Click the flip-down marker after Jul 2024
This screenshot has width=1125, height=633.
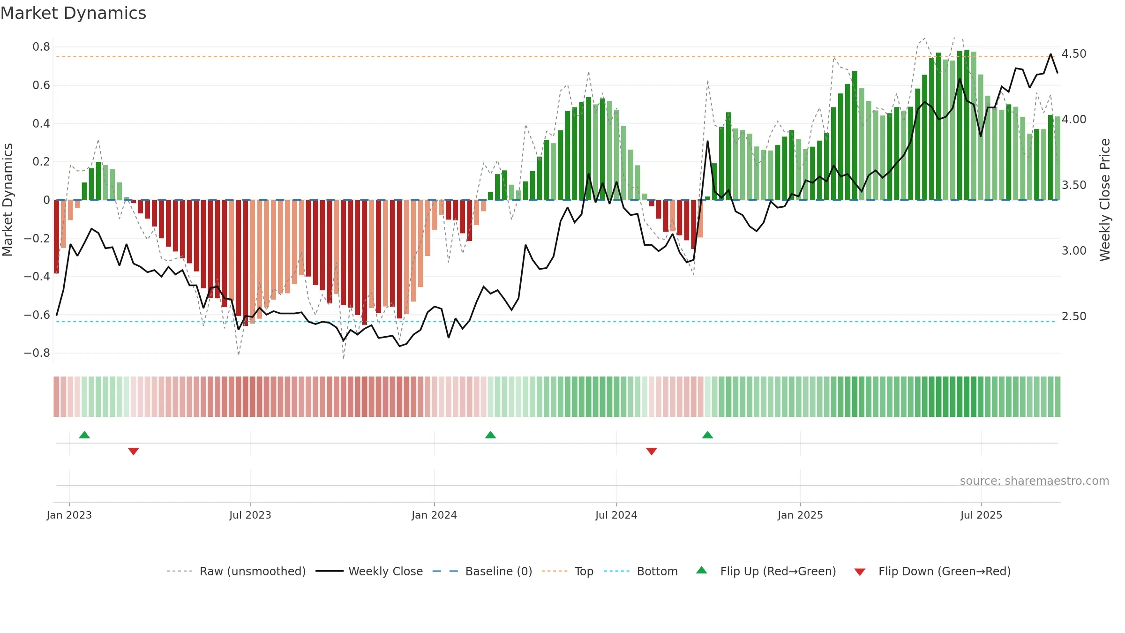coord(652,452)
